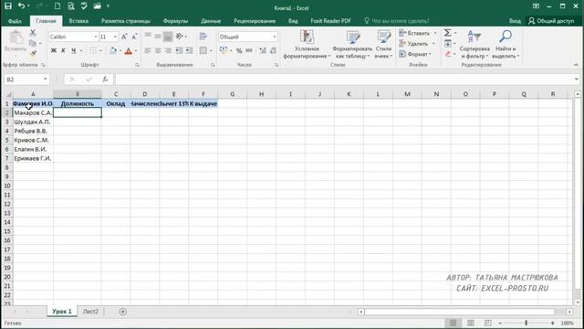
Task: Cut selection with the scissors icon
Action: pyautogui.click(x=33, y=33)
